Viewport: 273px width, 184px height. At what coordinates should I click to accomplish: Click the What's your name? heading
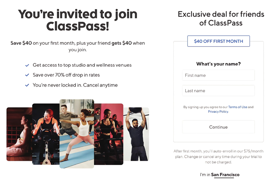click(218, 64)
